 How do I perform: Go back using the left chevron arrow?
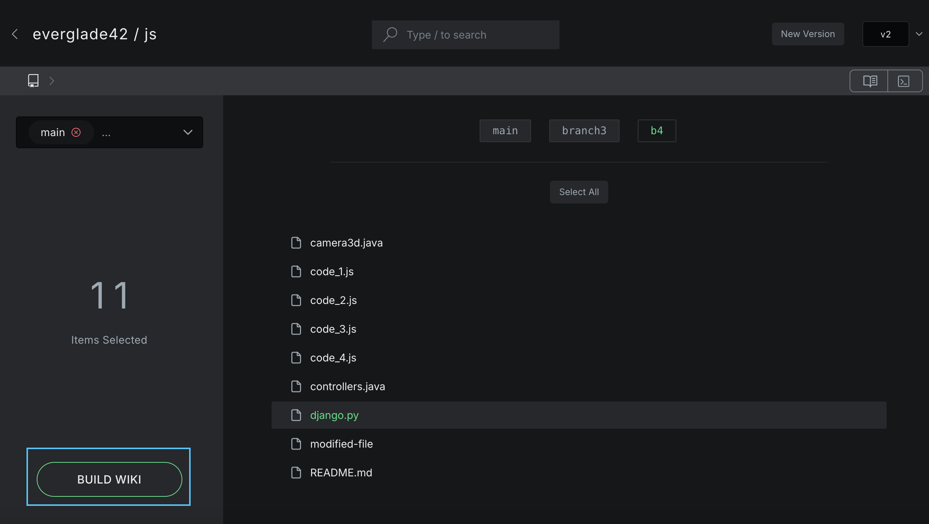point(15,34)
